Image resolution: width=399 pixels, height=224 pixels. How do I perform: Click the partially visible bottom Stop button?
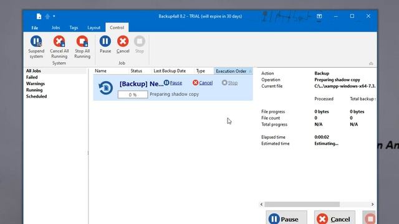(369, 217)
